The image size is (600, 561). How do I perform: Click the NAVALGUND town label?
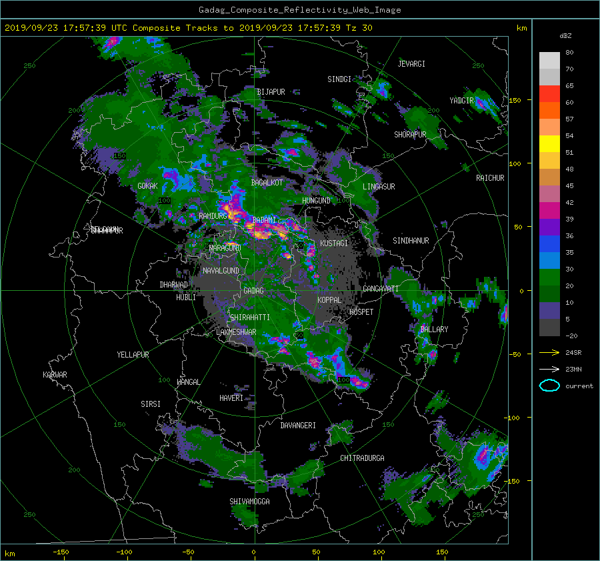point(221,270)
